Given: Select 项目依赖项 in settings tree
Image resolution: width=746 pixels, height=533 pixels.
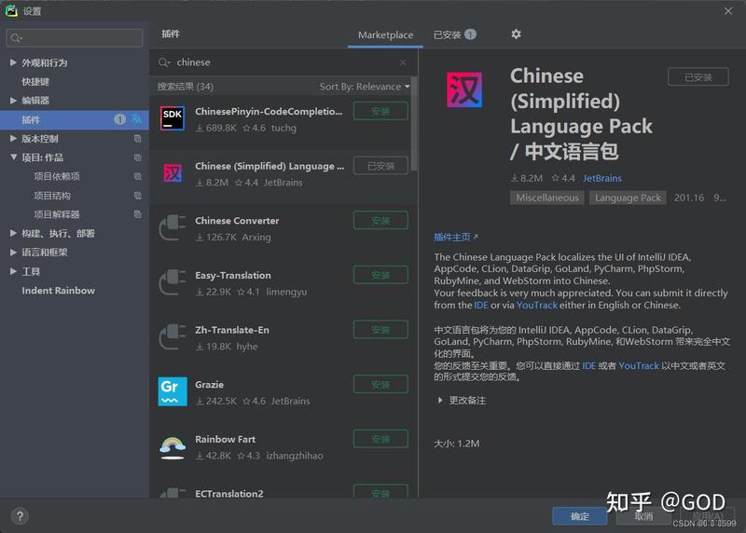Looking at the screenshot, I should 57,176.
